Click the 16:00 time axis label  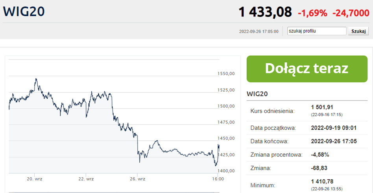pos(218,179)
